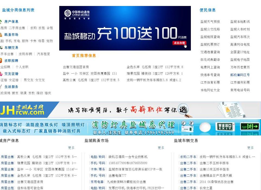Open the 交友征婚 category heading
Viewport: 261px width, 190px height.
[11, 74]
